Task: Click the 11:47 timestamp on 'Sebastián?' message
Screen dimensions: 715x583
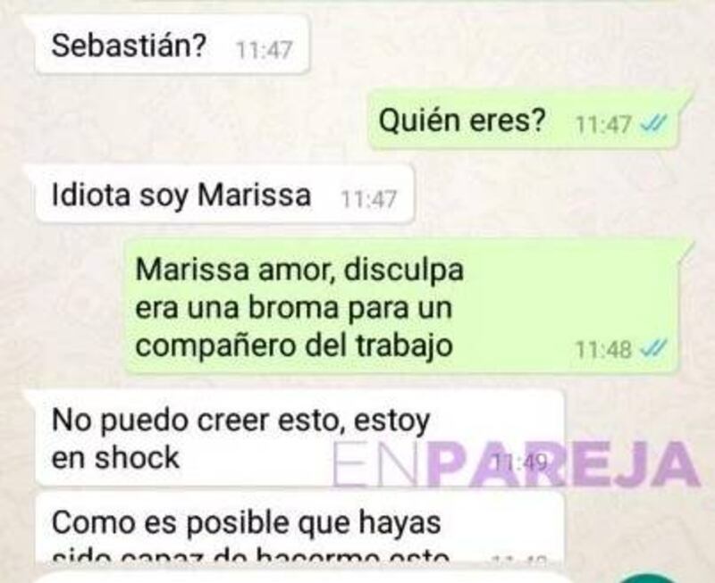Action: (x=265, y=49)
